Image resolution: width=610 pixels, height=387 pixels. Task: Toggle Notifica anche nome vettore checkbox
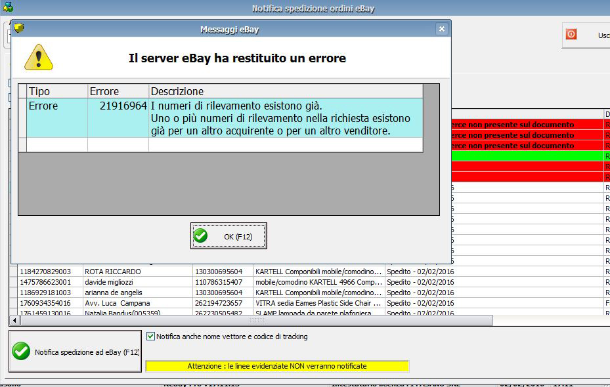pyautogui.click(x=150, y=336)
